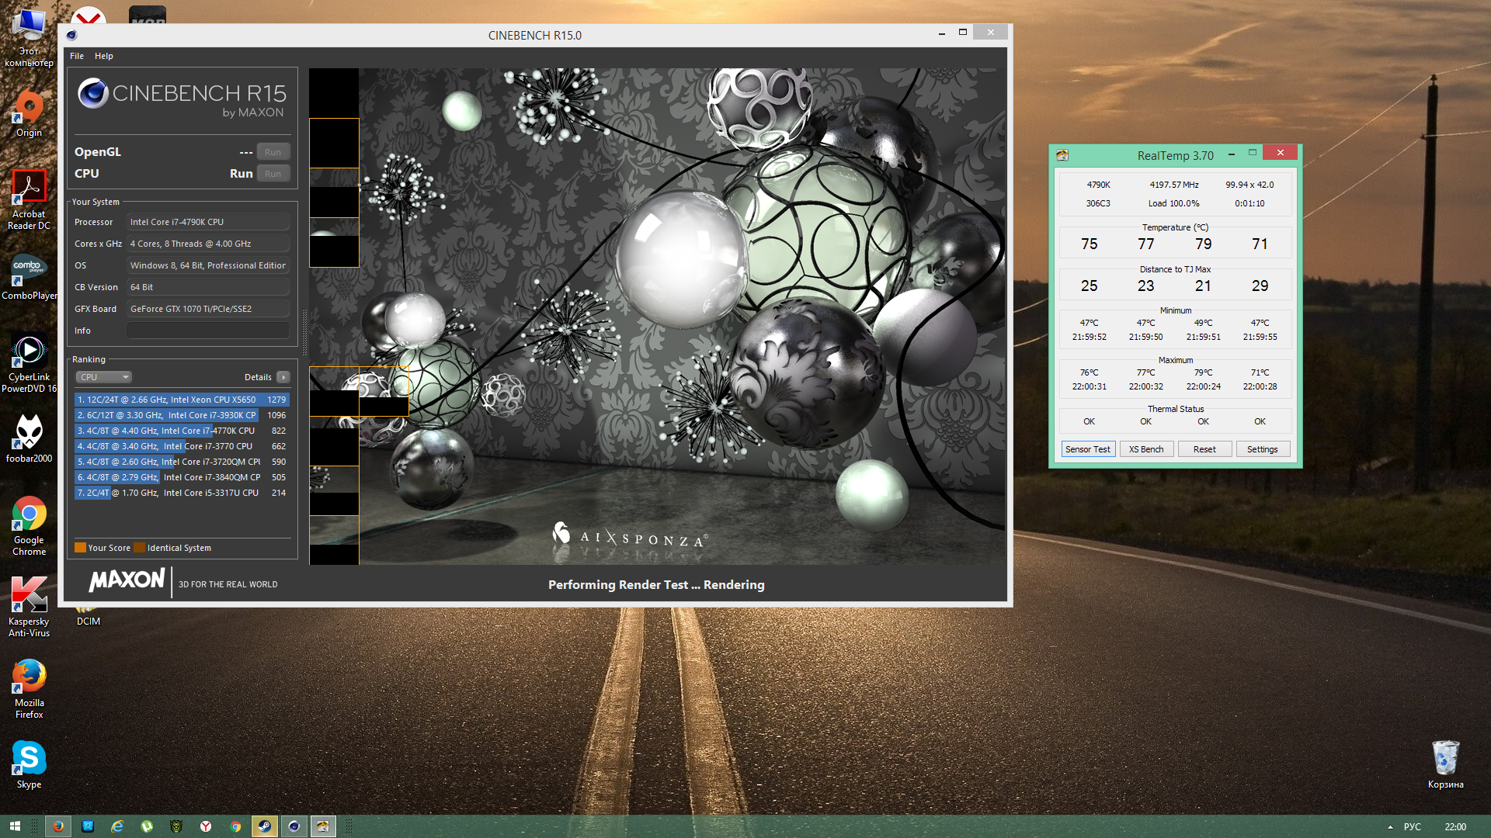Screen dimensions: 1491x838
Task: Open RealTemp Settings
Action: [1262, 449]
